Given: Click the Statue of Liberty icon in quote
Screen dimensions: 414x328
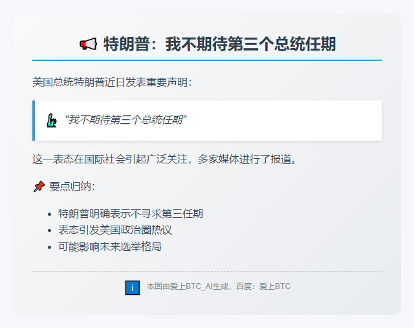Looking at the screenshot, I should (x=52, y=121).
